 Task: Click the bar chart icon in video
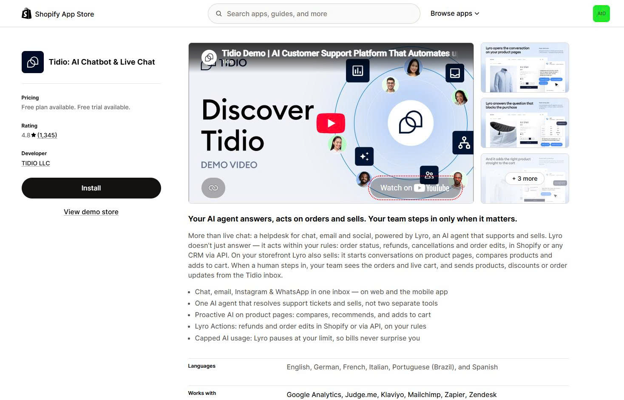[x=358, y=71]
